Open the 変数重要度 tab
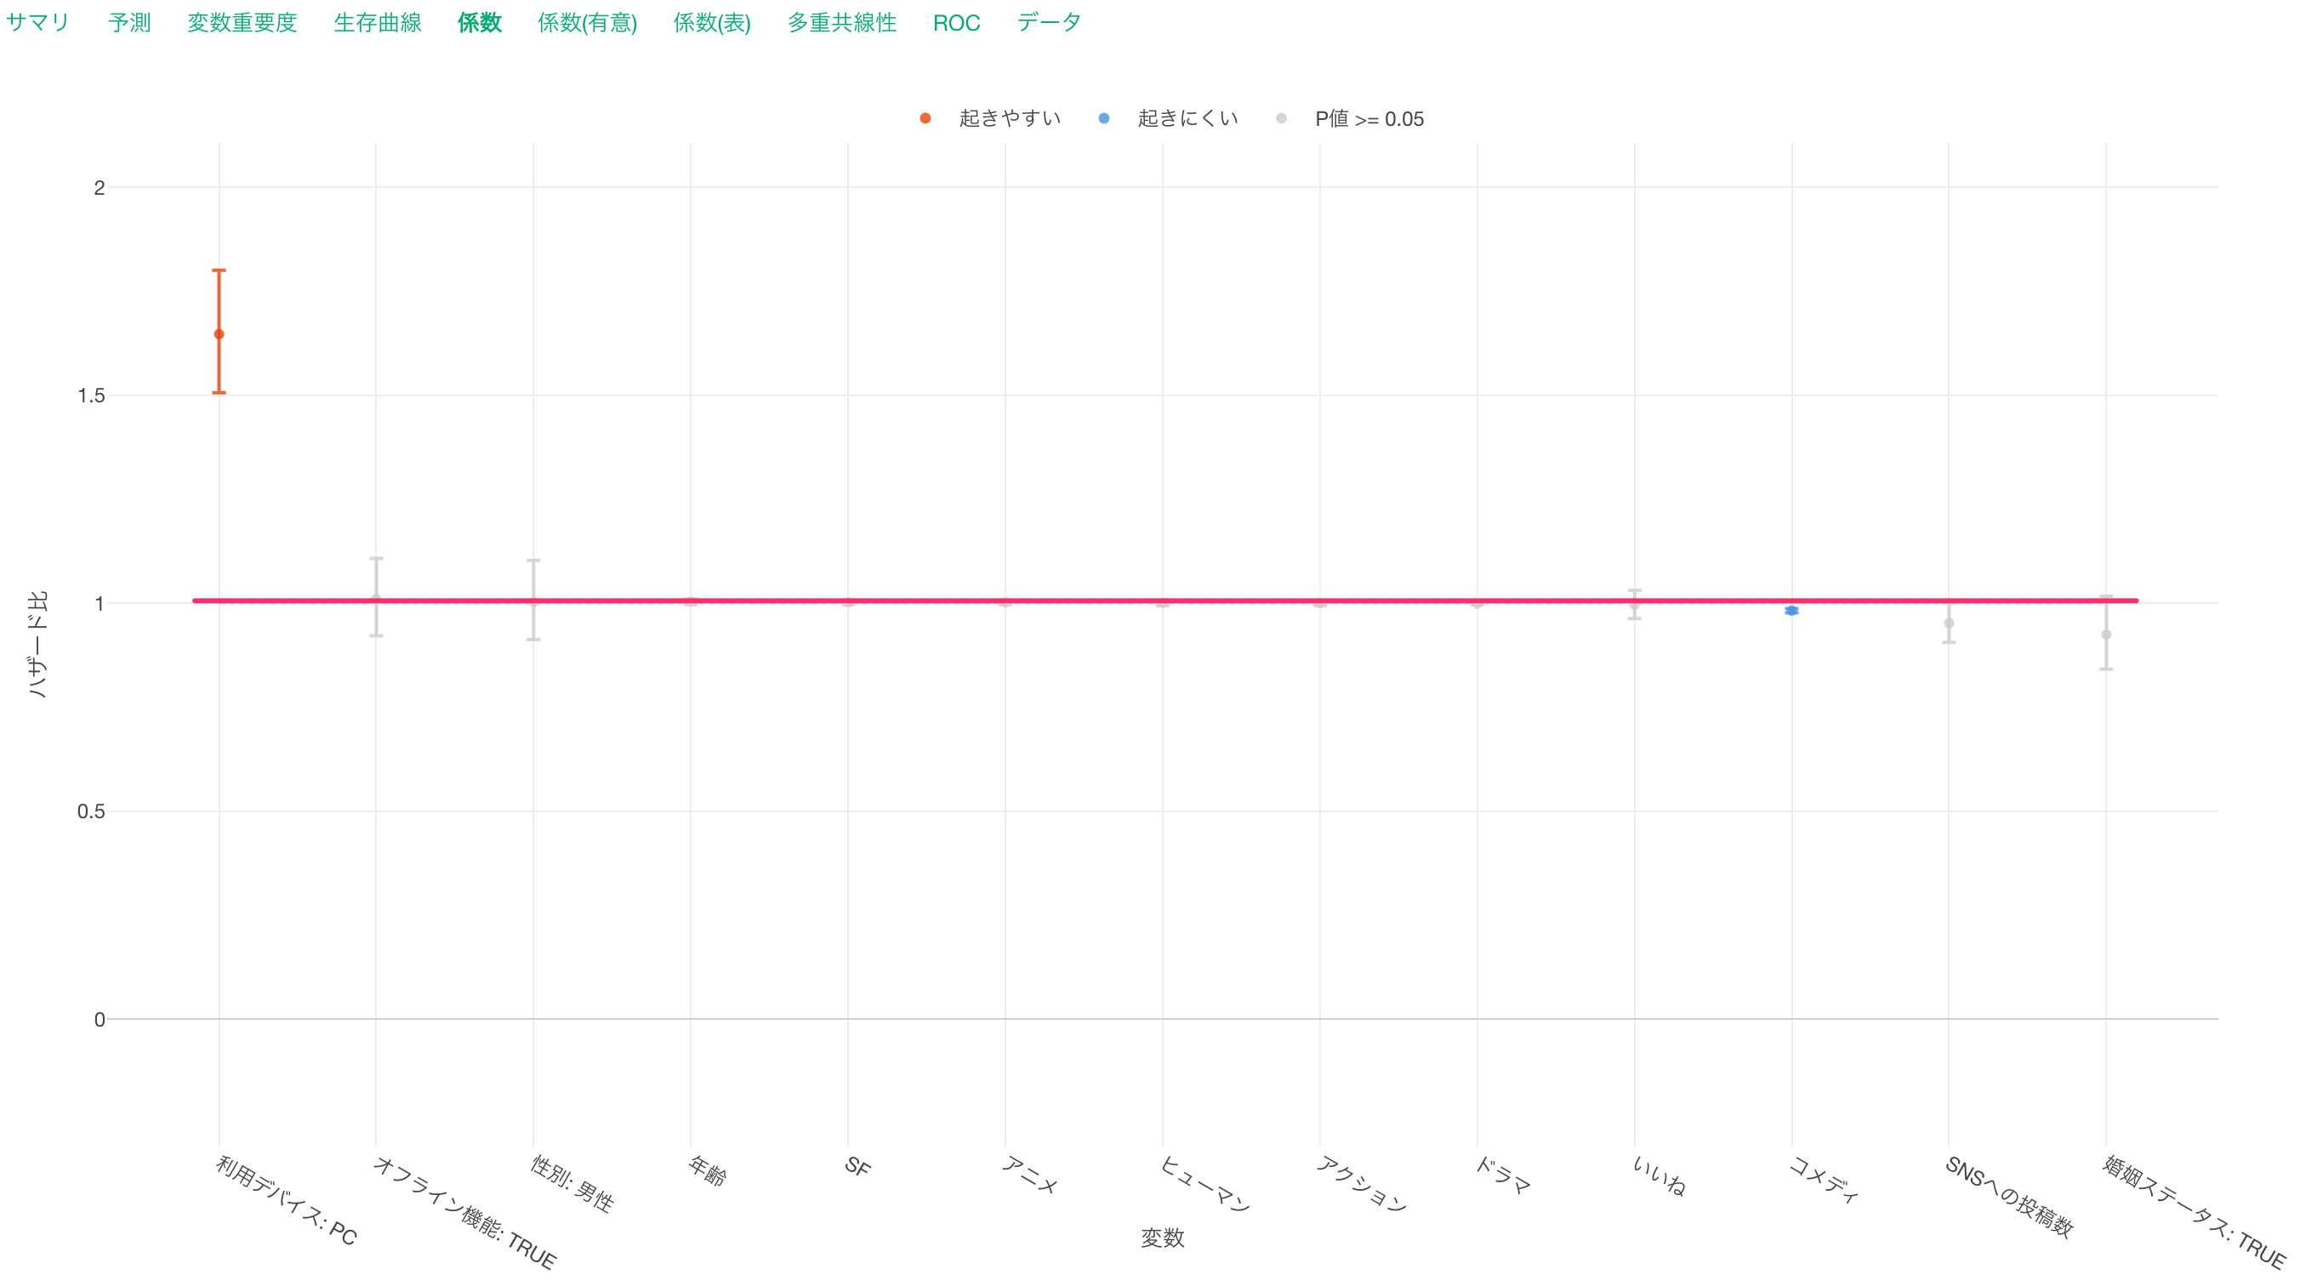This screenshot has width=2317, height=1286. pyautogui.click(x=242, y=22)
